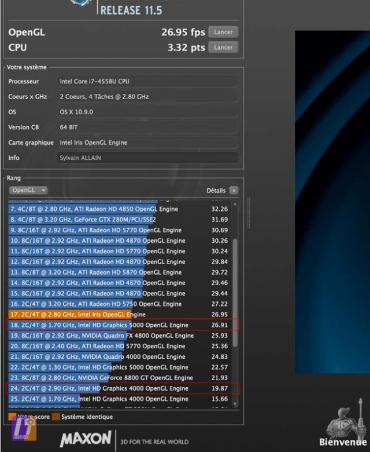Select rank 10 Radeon HD 4870 row
The image size is (370, 452).
pyautogui.click(x=119, y=240)
